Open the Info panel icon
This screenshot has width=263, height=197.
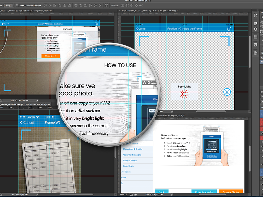pyautogui.click(x=256, y=29)
